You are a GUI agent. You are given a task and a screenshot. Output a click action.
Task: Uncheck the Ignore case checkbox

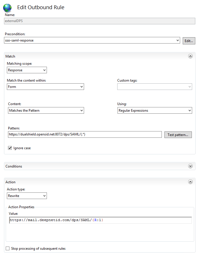point(10,148)
